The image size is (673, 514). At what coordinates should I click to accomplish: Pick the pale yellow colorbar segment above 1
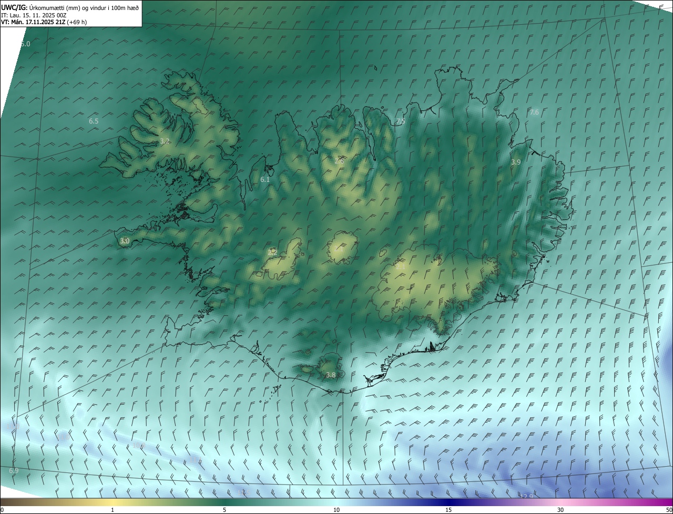pyautogui.click(x=113, y=502)
